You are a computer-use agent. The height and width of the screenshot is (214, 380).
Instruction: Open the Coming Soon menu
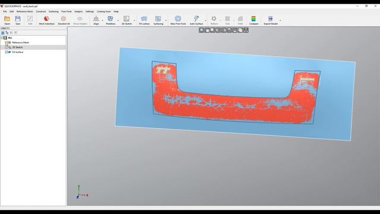(104, 11)
